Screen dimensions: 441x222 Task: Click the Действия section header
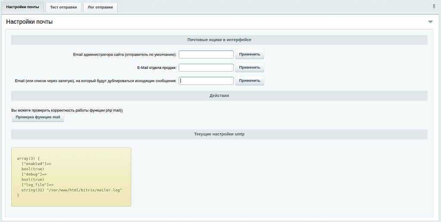tap(219, 96)
